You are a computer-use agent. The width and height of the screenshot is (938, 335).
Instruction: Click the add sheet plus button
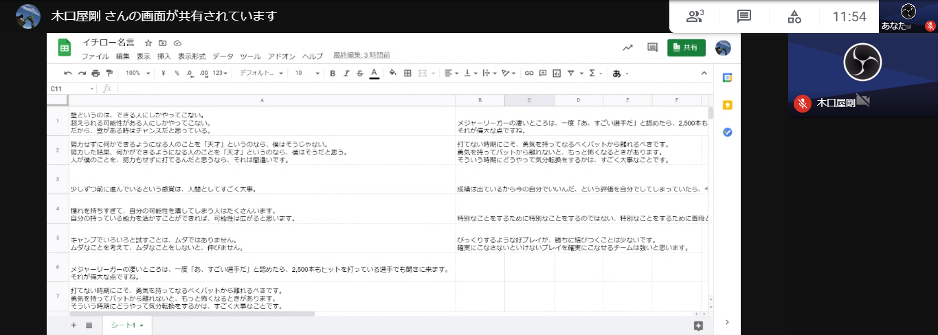coord(74,325)
